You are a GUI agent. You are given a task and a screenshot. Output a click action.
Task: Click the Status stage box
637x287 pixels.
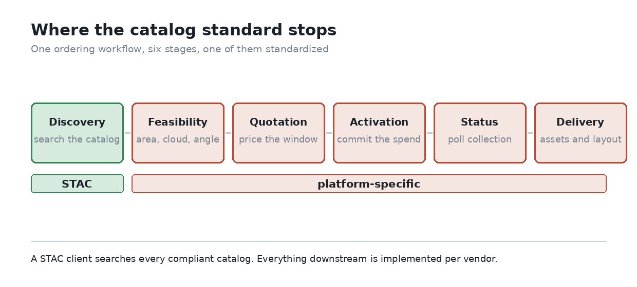click(x=480, y=133)
